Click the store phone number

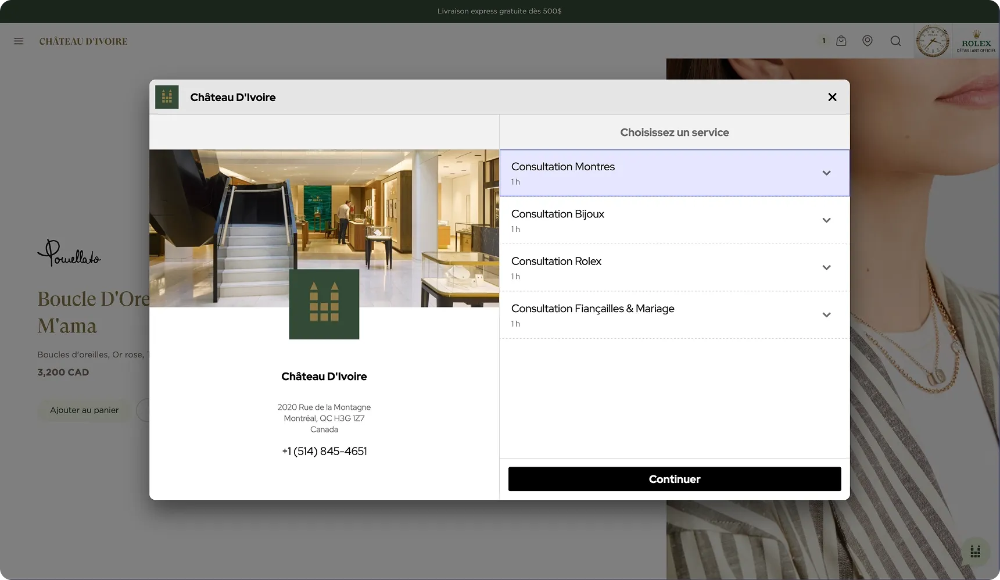click(x=324, y=452)
